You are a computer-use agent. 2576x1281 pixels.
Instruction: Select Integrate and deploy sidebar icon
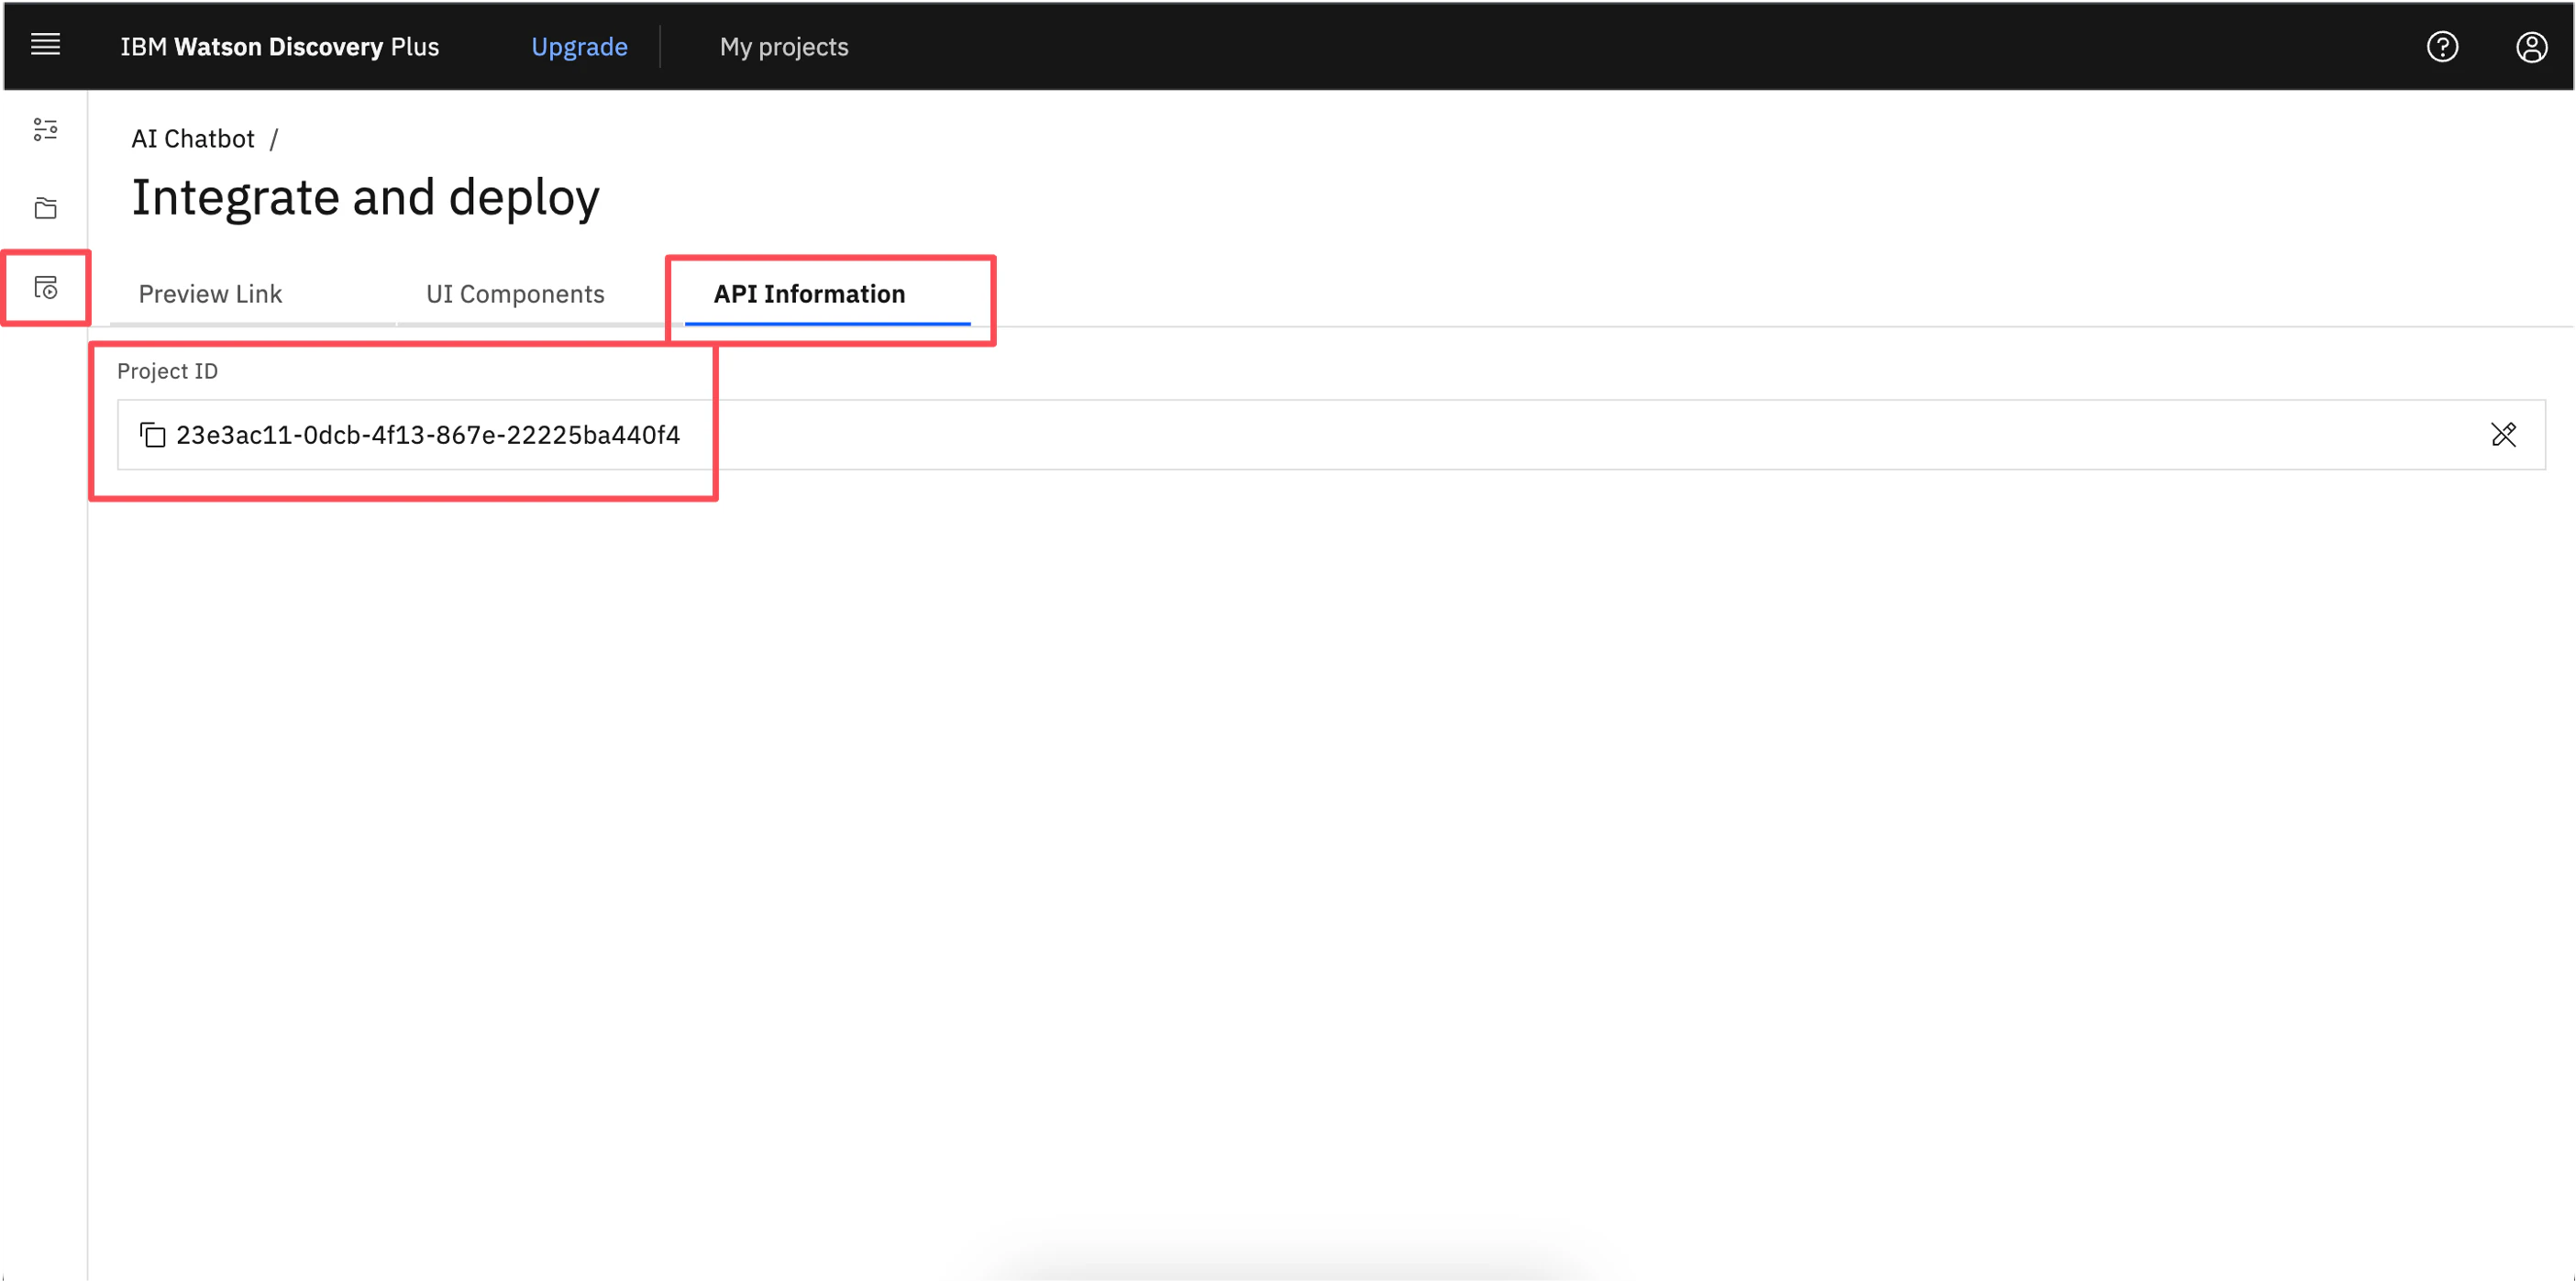click(45, 288)
